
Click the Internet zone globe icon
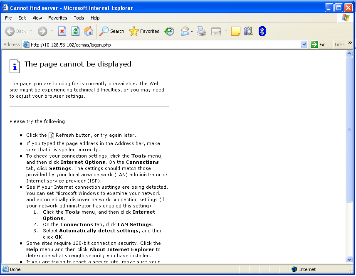click(294, 269)
